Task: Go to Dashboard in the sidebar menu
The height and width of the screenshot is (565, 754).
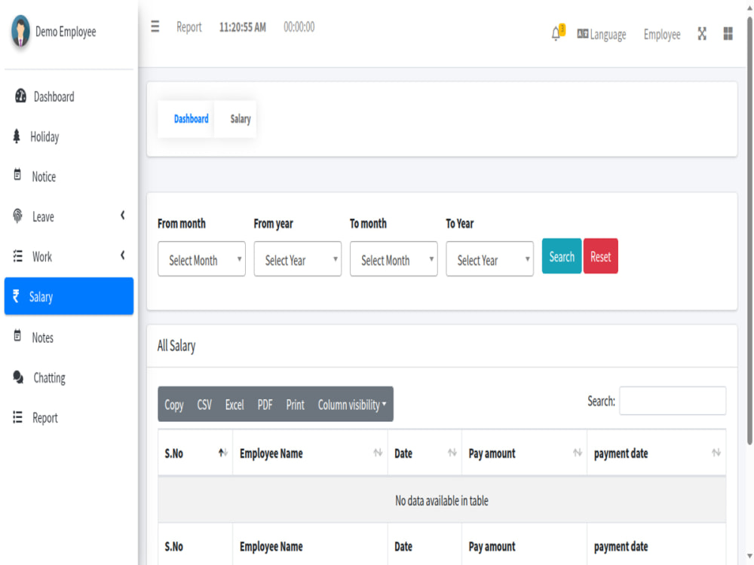Action: pyautogui.click(x=69, y=96)
